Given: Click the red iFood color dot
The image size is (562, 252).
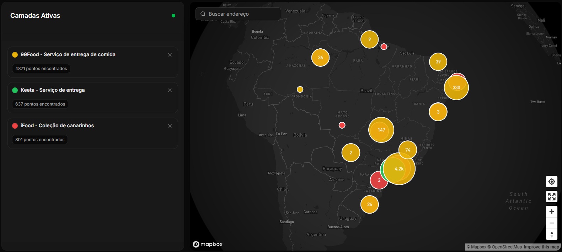Looking at the screenshot, I should point(15,126).
